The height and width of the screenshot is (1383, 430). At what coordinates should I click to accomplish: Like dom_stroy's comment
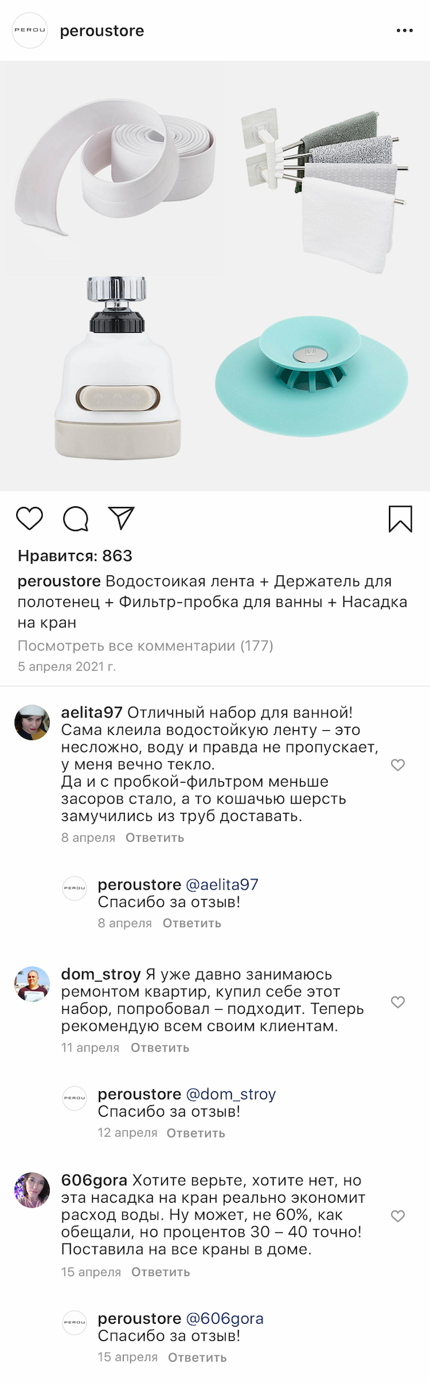[398, 1002]
